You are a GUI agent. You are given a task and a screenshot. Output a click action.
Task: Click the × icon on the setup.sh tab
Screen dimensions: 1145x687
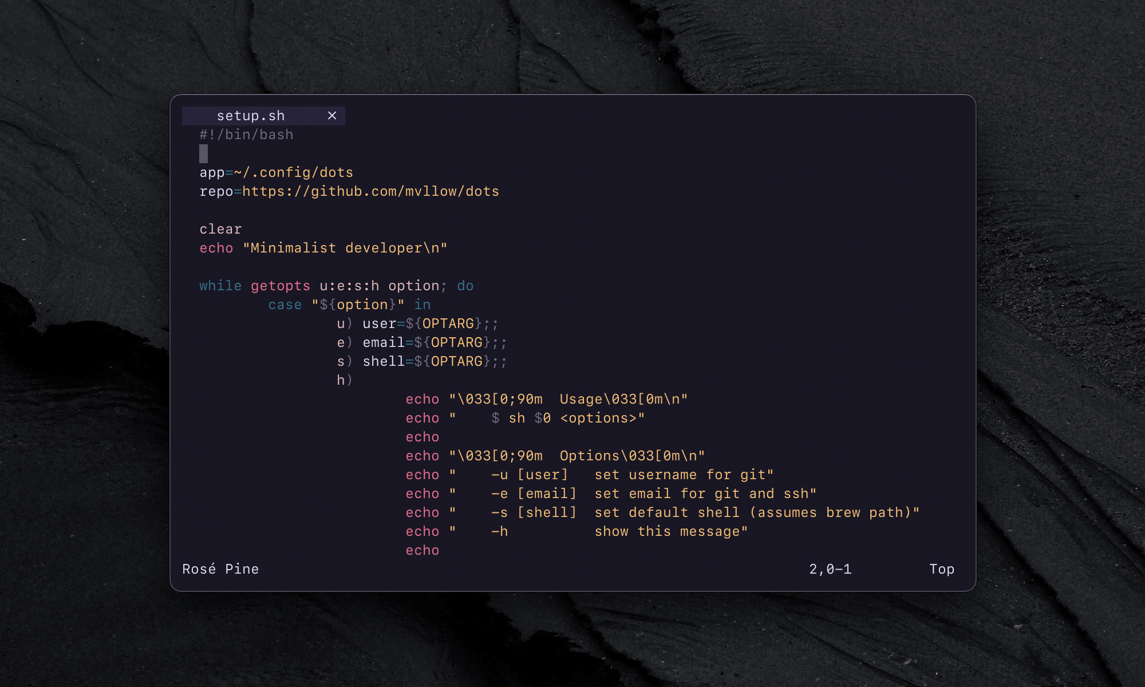click(333, 116)
